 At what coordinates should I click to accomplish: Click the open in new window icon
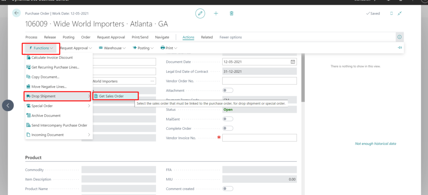391,13
